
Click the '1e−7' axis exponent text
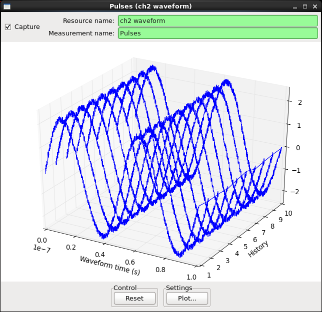(41, 249)
